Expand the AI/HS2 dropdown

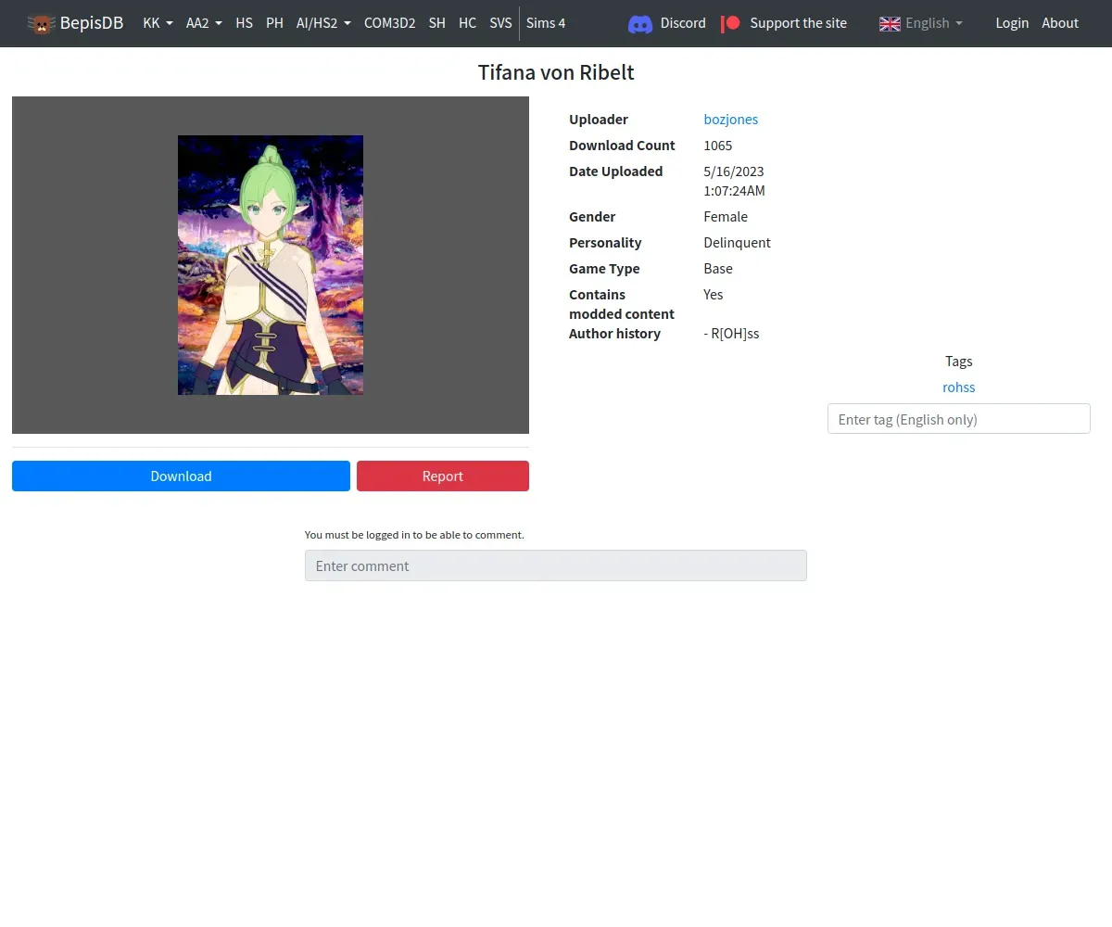click(323, 23)
